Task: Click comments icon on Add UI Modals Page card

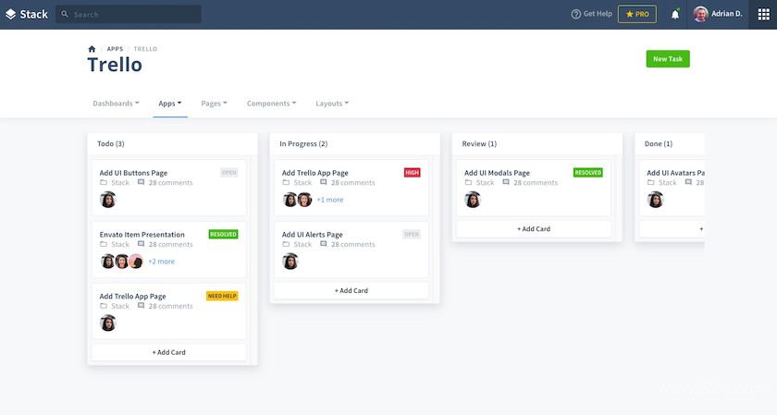Action: coord(506,182)
